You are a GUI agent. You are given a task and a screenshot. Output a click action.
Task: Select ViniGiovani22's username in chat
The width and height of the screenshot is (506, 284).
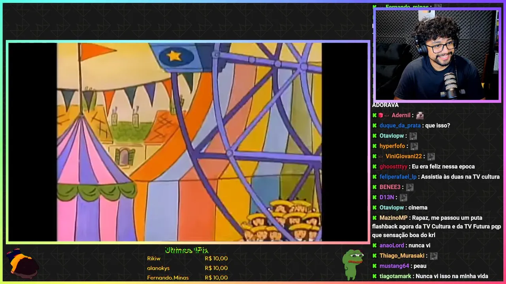click(404, 156)
